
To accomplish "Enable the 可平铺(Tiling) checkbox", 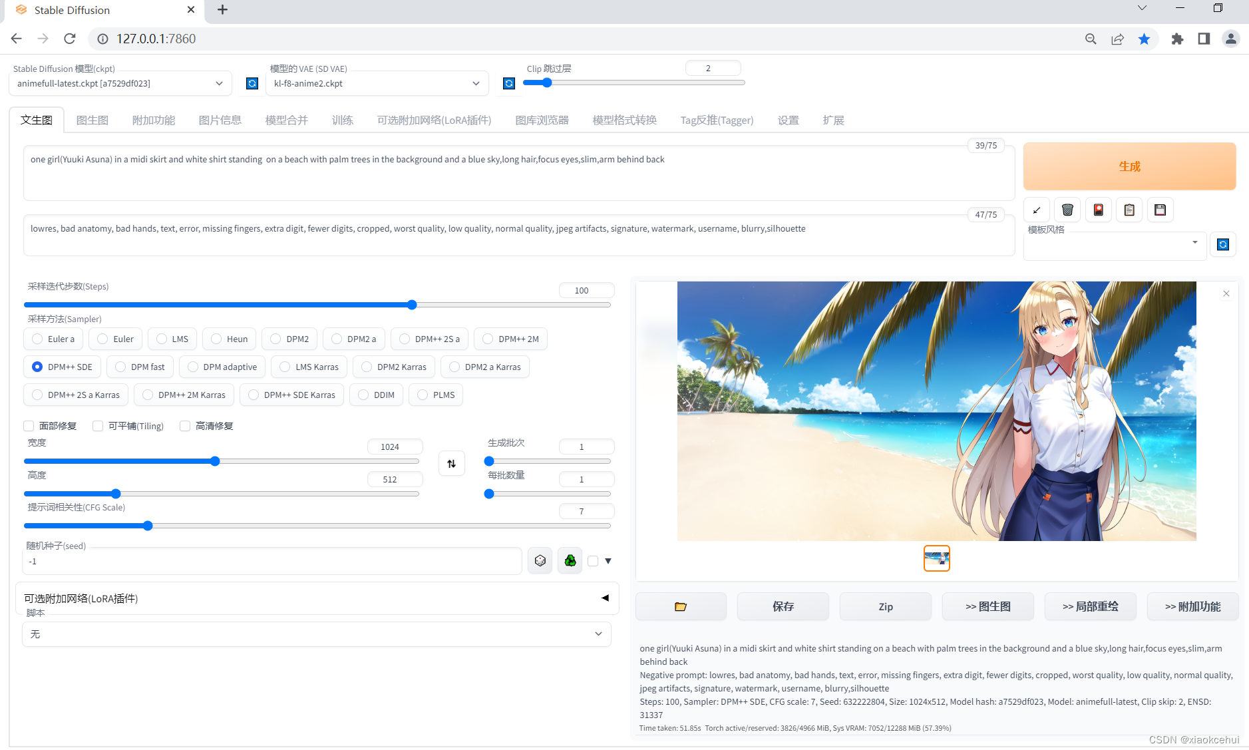I will pos(98,426).
